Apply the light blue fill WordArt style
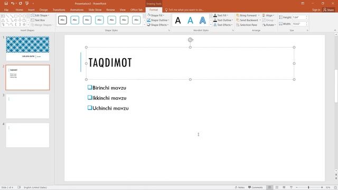Viewport: 338px width, 190px height. 190,21
